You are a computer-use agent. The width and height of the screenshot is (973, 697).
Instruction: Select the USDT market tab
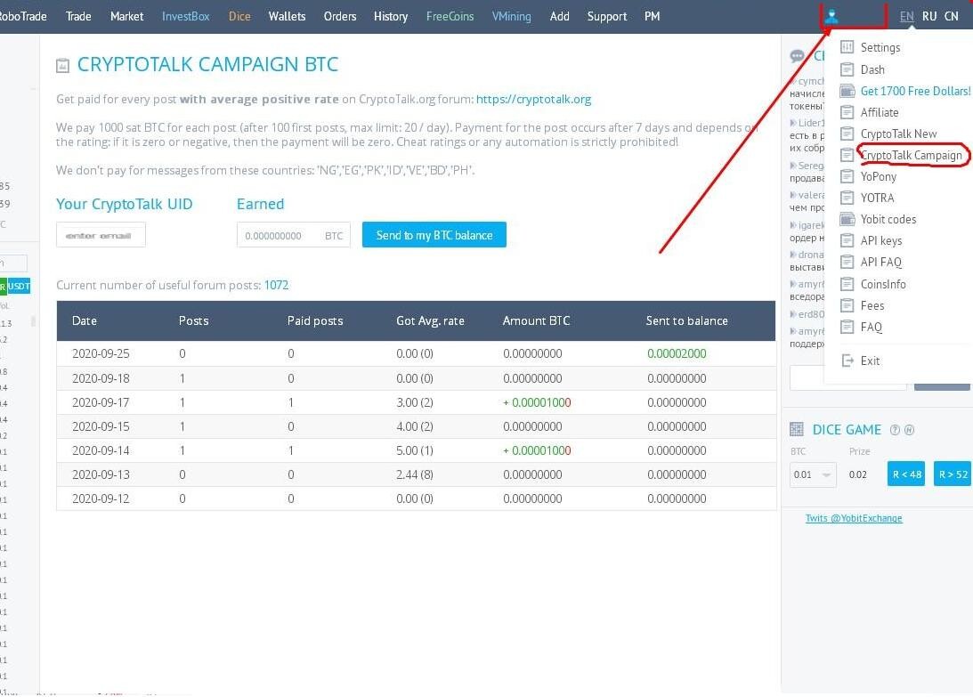(x=19, y=286)
